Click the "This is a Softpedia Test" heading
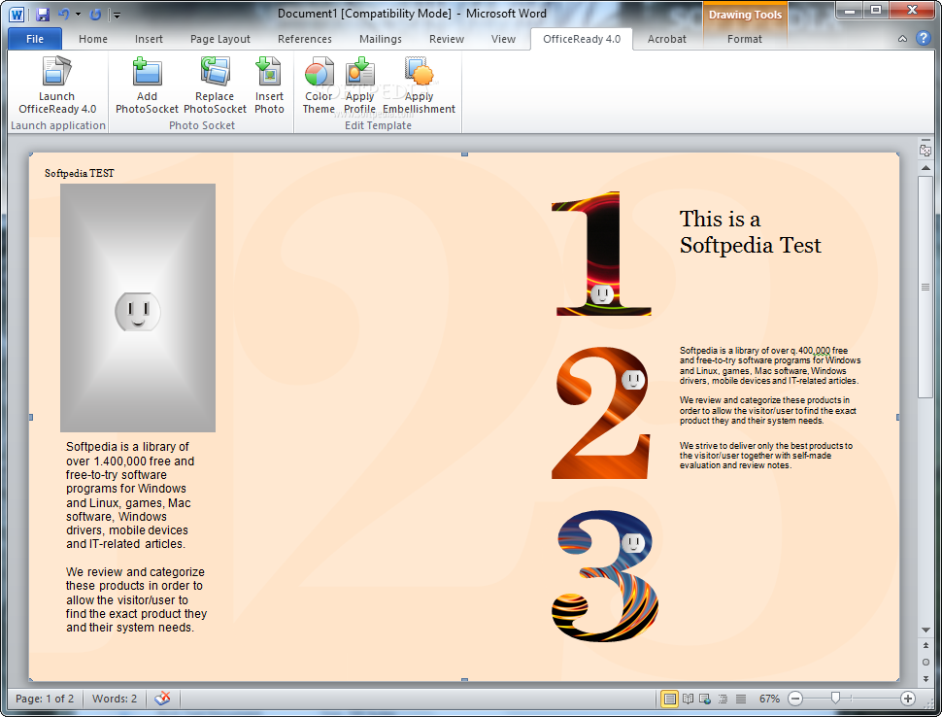This screenshot has width=942, height=717. (x=751, y=232)
